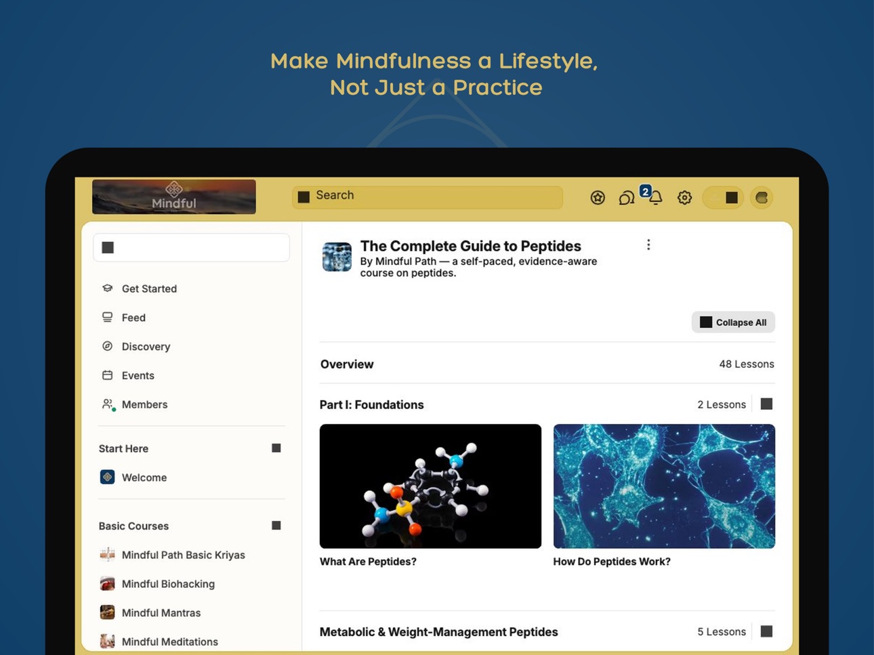Viewport: 874px width, 655px height.
Task: Collapse Part I: Foundations section
Action: [x=766, y=404]
